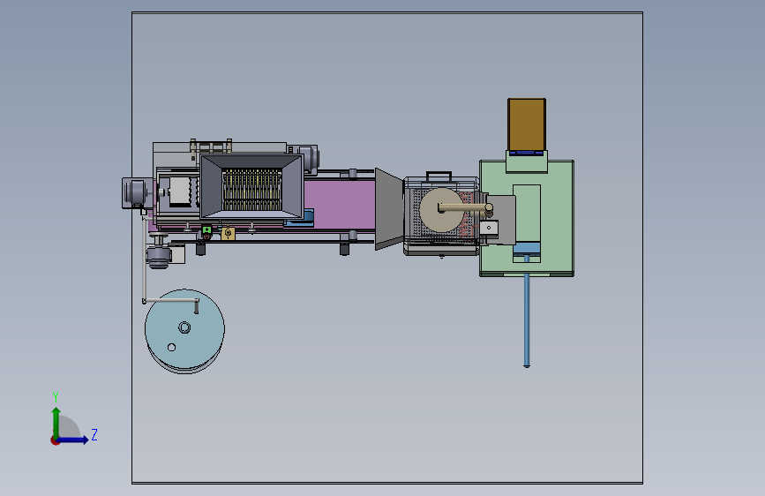The image size is (765, 496).
Task: Click the center hub of blue disc
Action: coord(184,327)
